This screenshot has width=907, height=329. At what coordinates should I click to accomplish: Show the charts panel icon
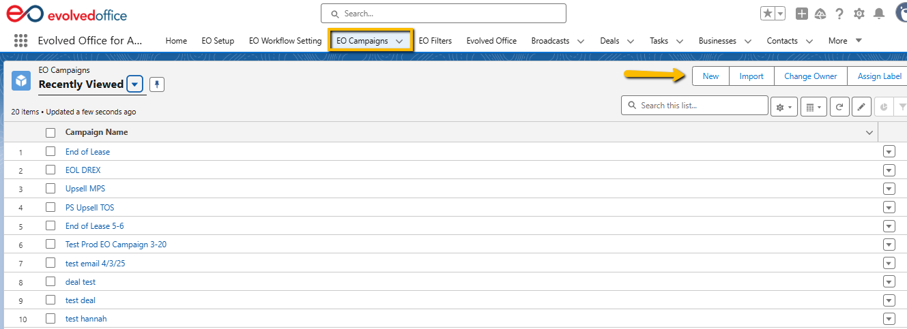[x=883, y=107]
